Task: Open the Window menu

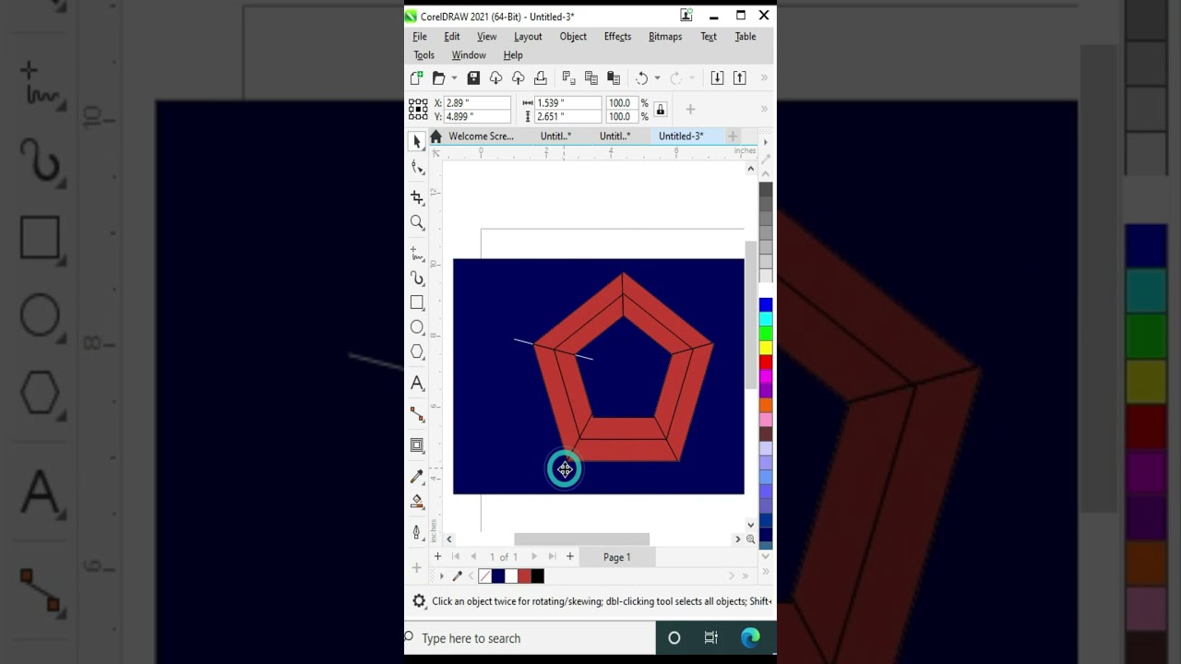Action: coord(469,55)
